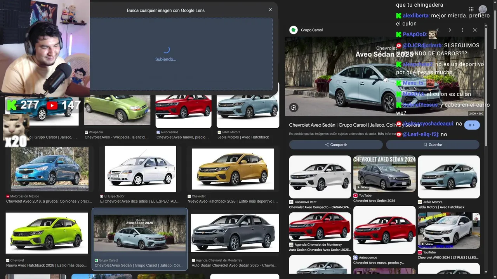Click the Casanova Rent source favicon

pos(291,202)
